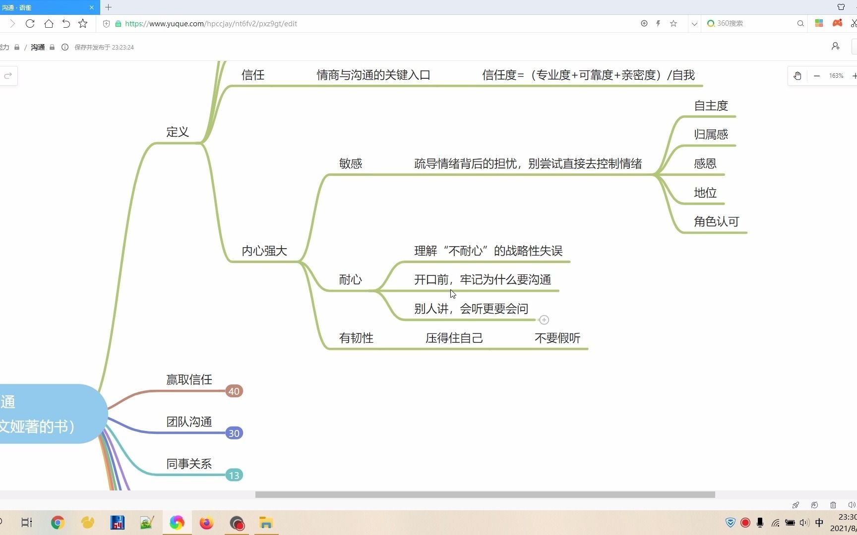Select 疏导情绪背后的担忧 node
857x535 pixels.
(528, 163)
